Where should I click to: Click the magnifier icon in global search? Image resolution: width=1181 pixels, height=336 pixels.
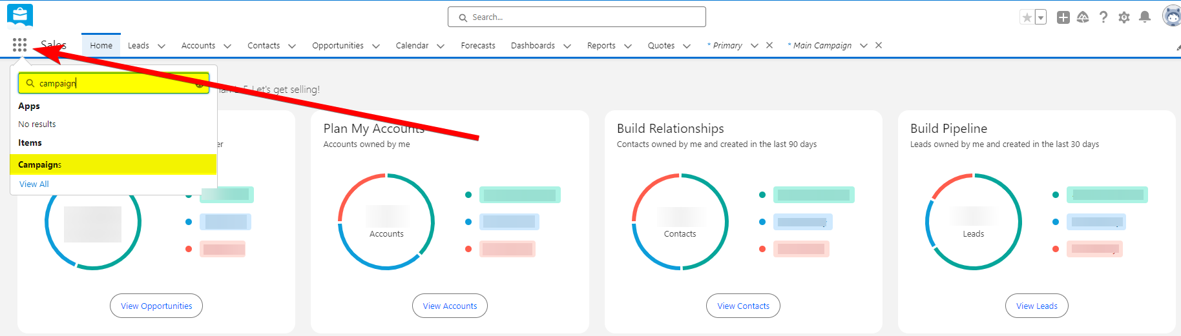pos(463,17)
